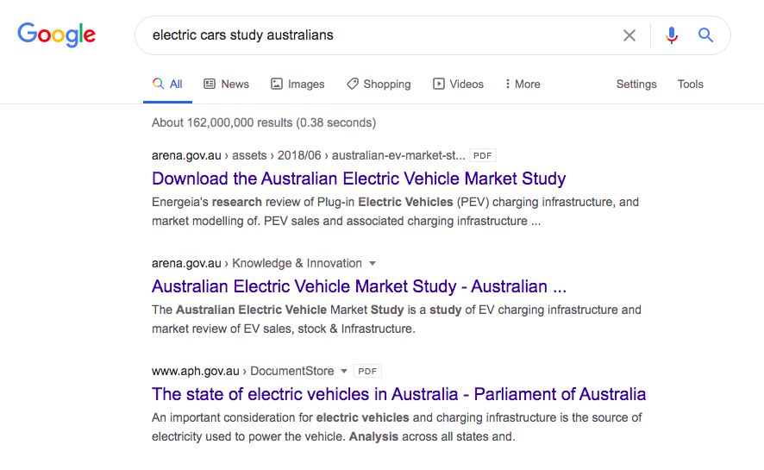Image resolution: width=764 pixels, height=470 pixels.
Task: Open The state of electric vehicles in Australia
Action: point(398,393)
